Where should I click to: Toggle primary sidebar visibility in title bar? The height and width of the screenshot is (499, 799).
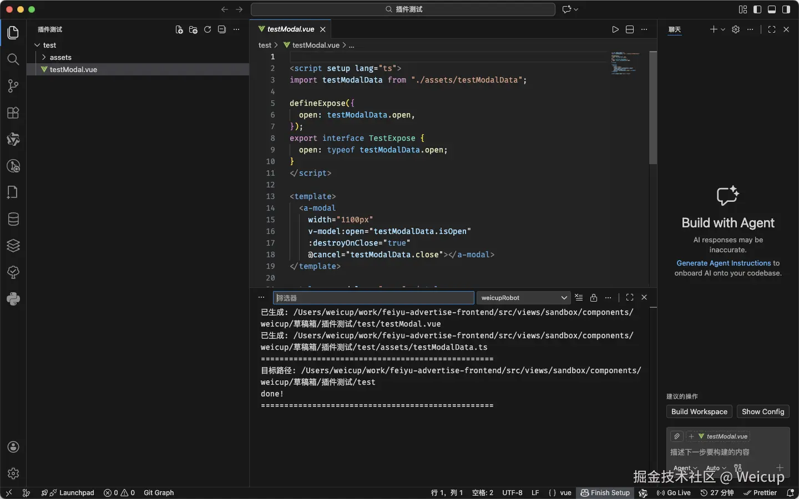tap(757, 9)
